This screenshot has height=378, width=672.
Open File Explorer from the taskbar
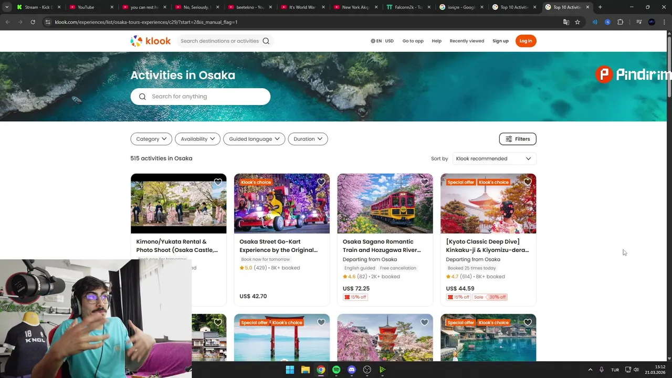[x=306, y=370]
